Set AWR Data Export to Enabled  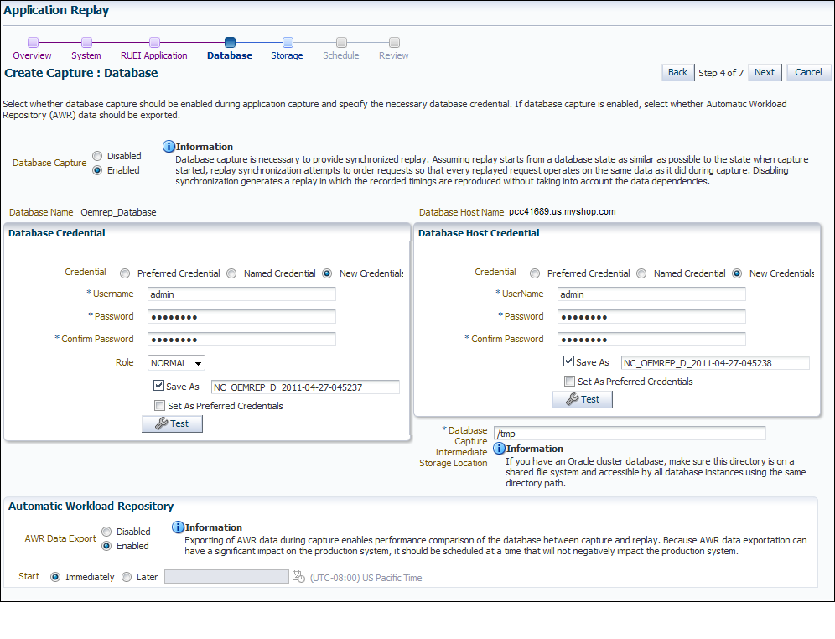click(106, 546)
